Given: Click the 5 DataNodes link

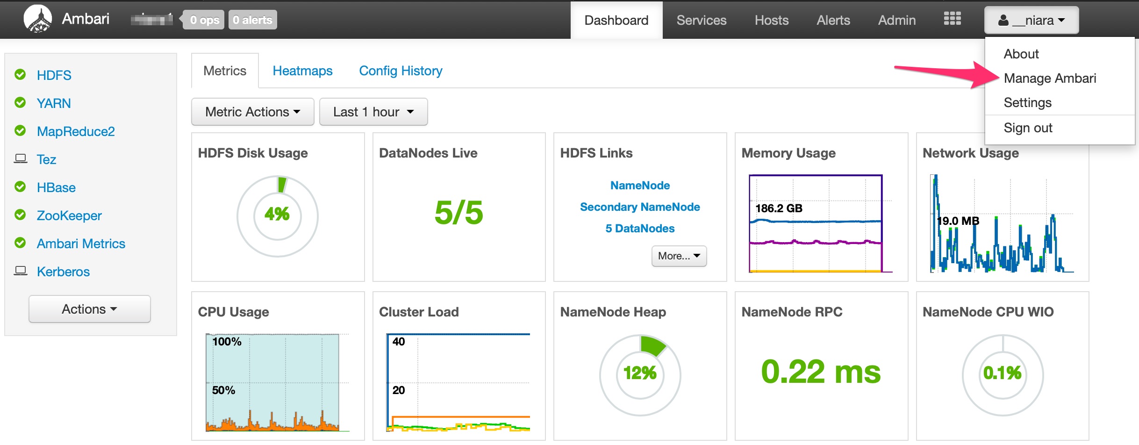Looking at the screenshot, I should [640, 228].
